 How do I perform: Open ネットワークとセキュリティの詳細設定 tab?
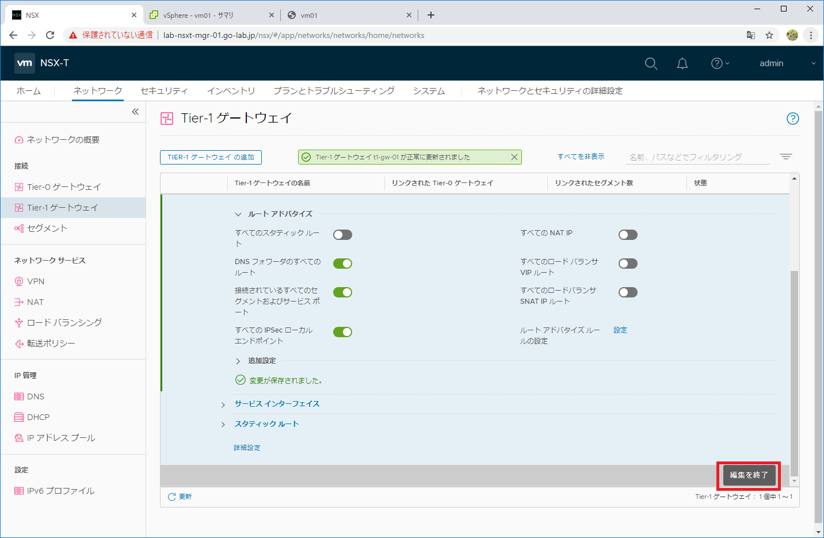pos(550,91)
